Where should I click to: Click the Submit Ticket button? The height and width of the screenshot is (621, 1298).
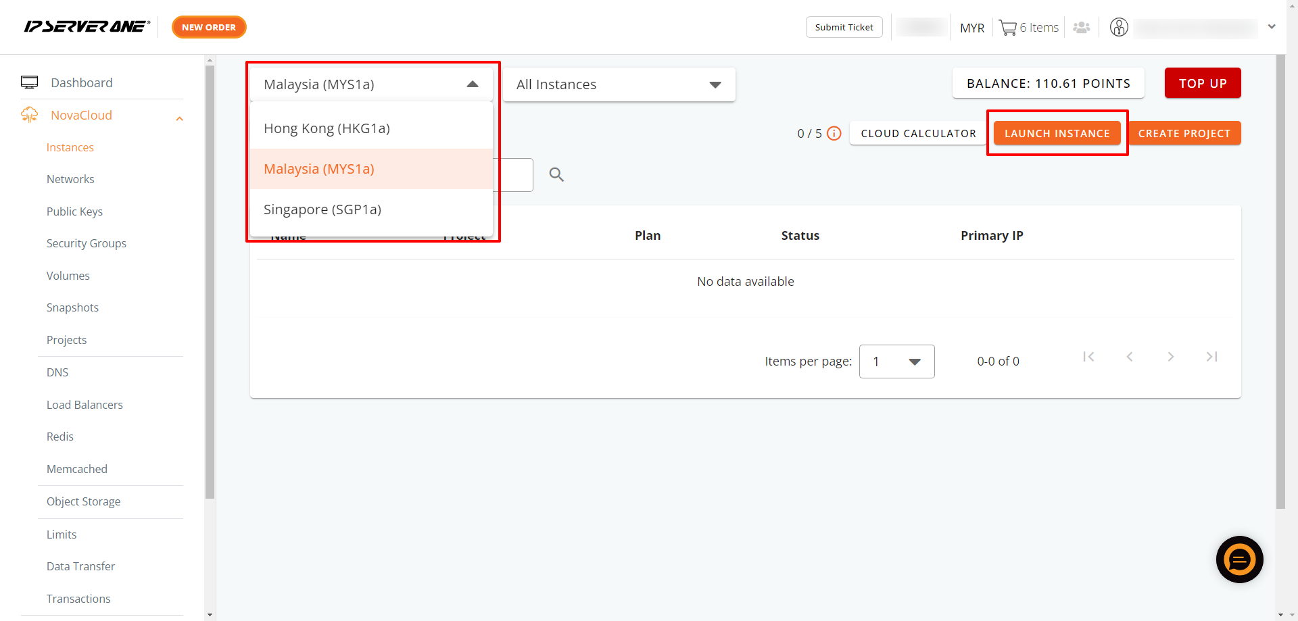[x=844, y=27]
